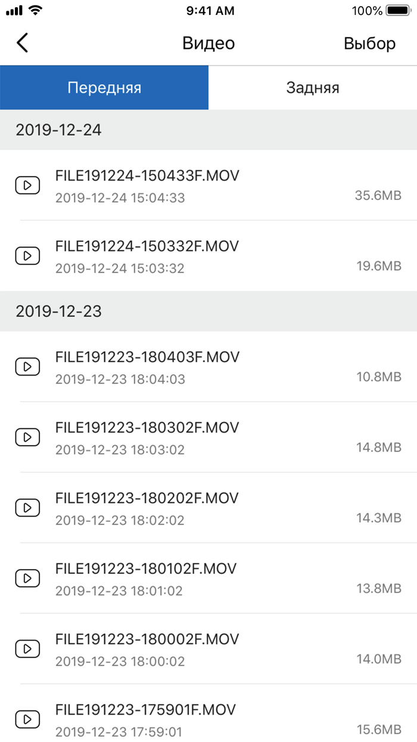The width and height of the screenshot is (417, 742).
Task: Tap the 2019-12-23 18:04:03 timestamp
Action: coord(120,379)
